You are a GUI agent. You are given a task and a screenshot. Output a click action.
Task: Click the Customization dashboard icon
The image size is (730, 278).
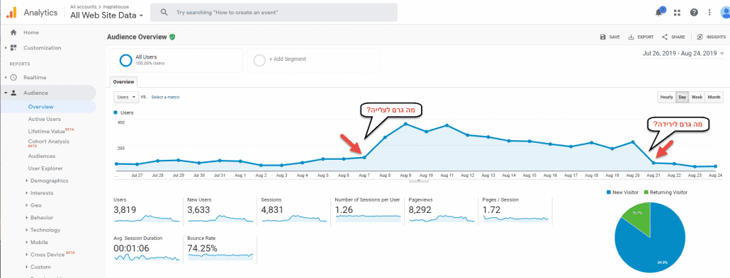pyautogui.click(x=13, y=48)
